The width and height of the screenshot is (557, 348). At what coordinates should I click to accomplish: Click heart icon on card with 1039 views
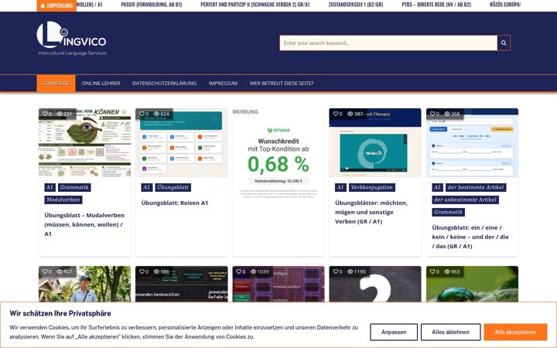[239, 271]
